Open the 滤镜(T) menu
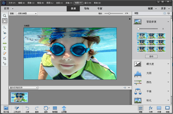This screenshot has height=114, width=173. tap(69, 3)
